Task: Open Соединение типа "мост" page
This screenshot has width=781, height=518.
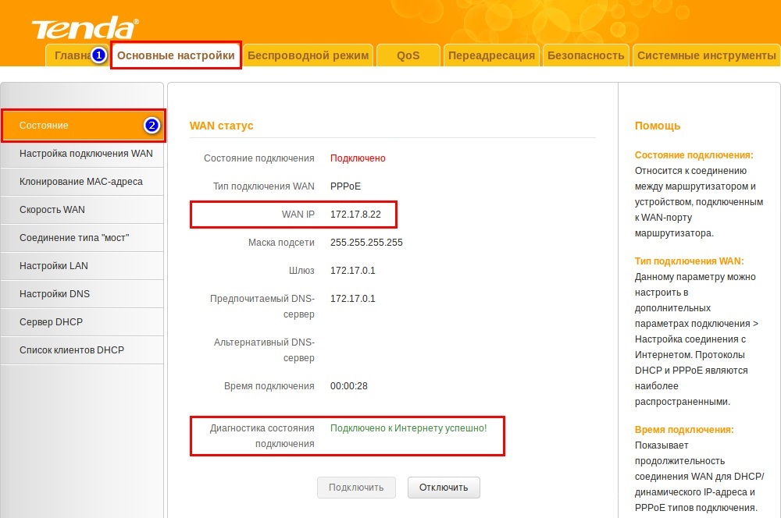Action: pyautogui.click(x=82, y=238)
